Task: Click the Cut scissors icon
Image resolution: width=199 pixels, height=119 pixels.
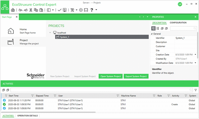Action: coord(31,10)
